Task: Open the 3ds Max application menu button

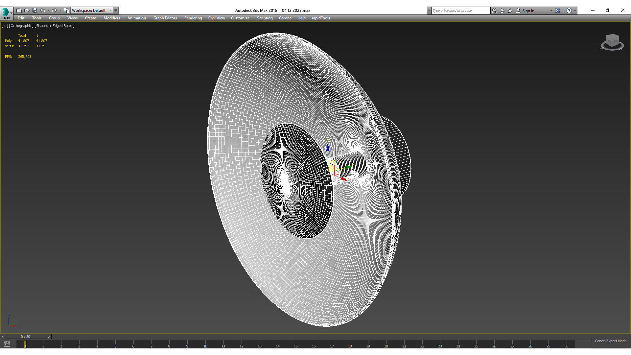Action: [x=7, y=13]
